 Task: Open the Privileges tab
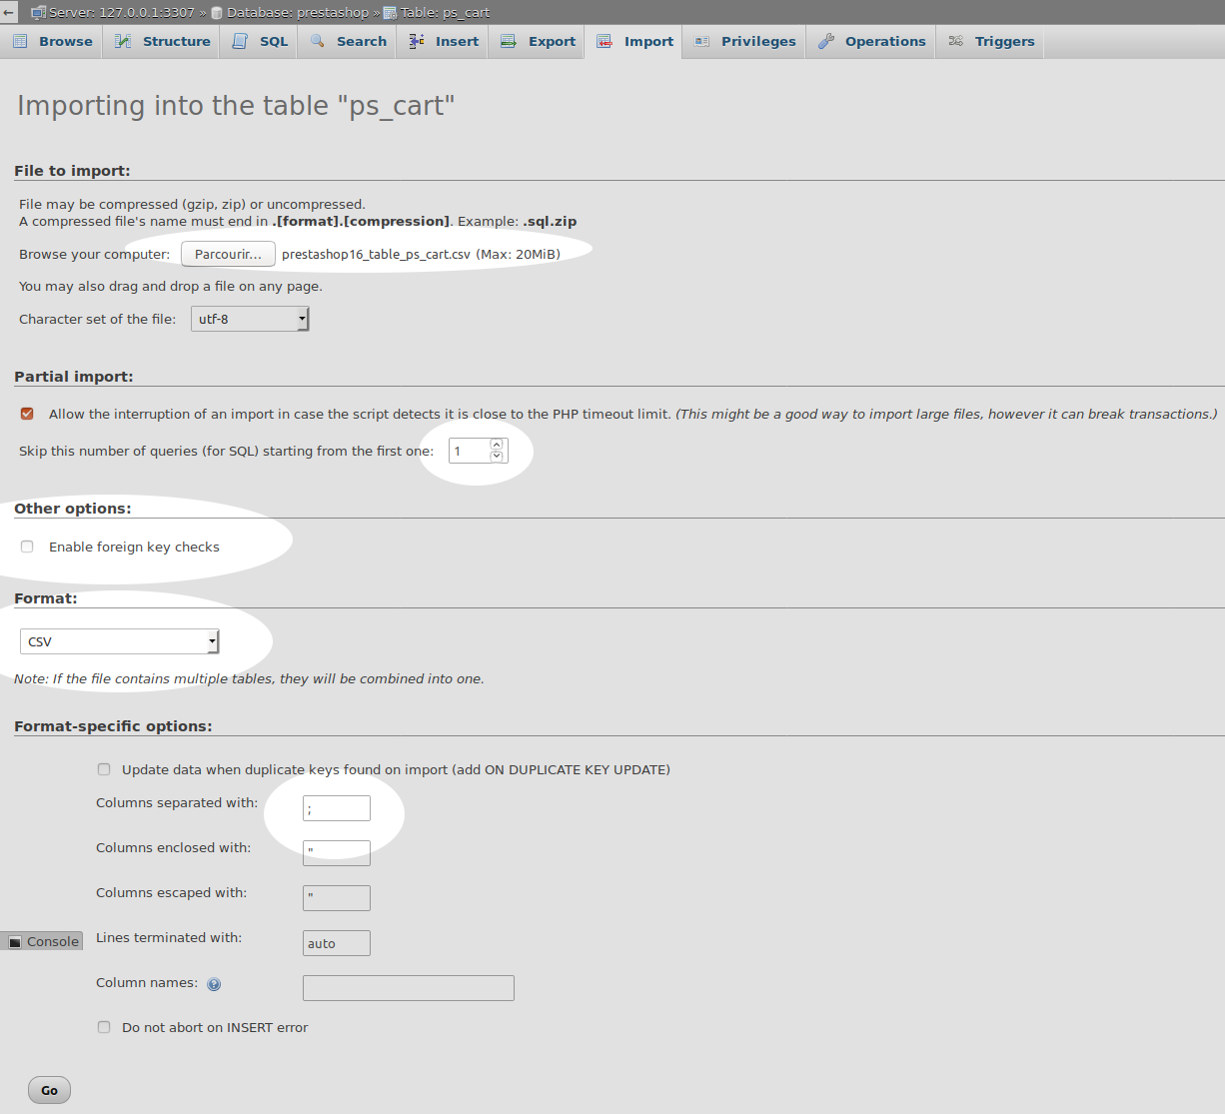click(745, 41)
